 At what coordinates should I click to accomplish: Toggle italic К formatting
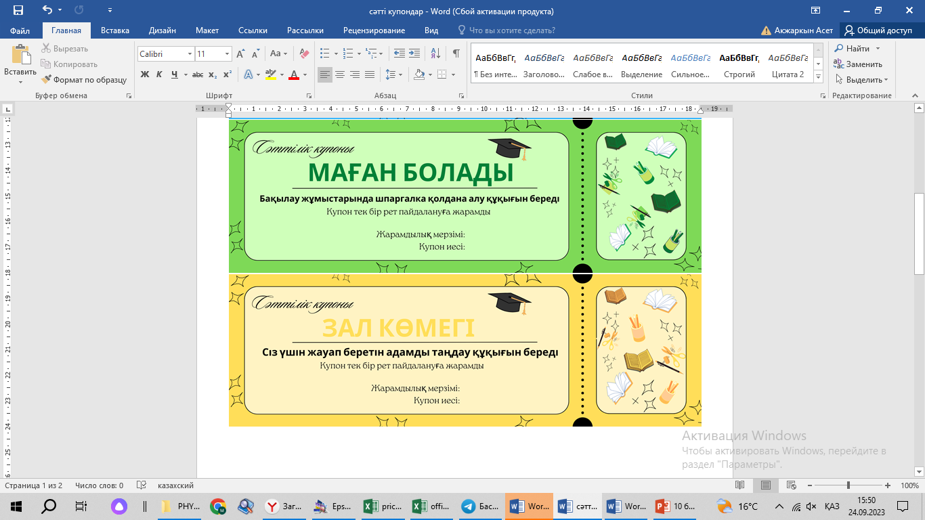(159, 74)
